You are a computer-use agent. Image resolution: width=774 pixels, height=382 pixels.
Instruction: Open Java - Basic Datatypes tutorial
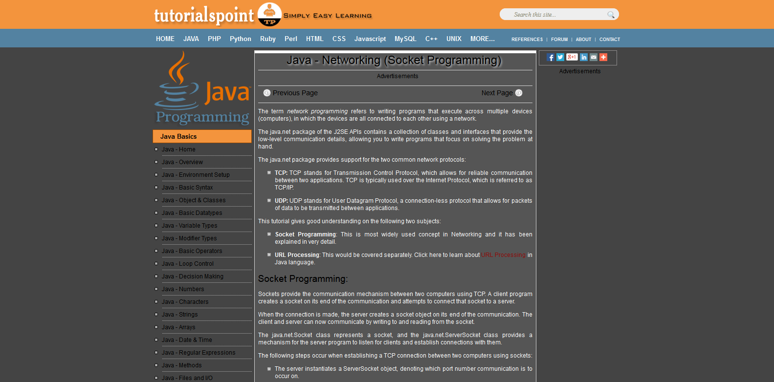click(x=192, y=213)
